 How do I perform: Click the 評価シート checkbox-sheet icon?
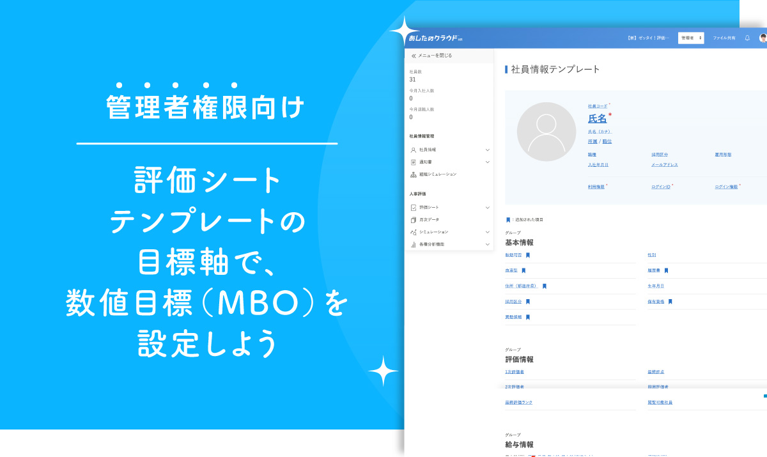414,208
